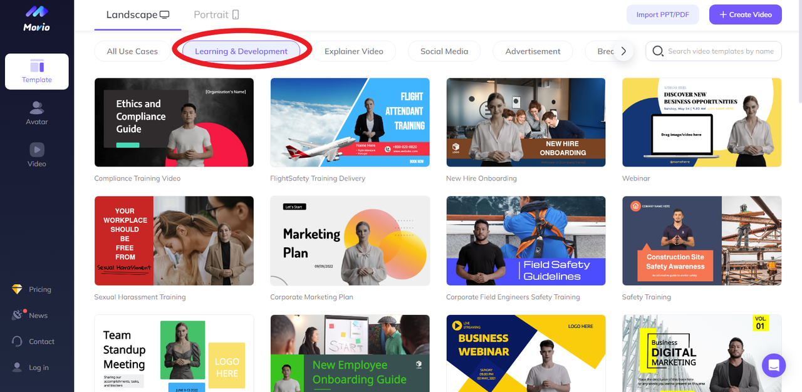The image size is (802, 392).
Task: Open the Sexual Harassment Training template thumbnail
Action: point(174,241)
